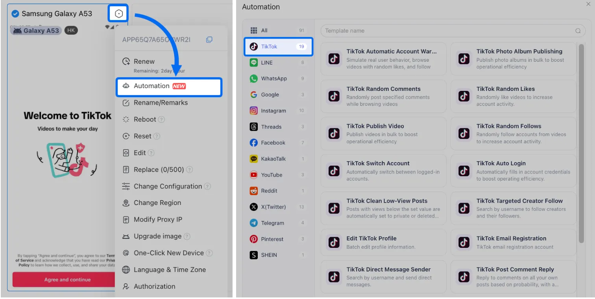This screenshot has width=595, height=299.
Task: Select the TikTok category
Action: (x=278, y=46)
